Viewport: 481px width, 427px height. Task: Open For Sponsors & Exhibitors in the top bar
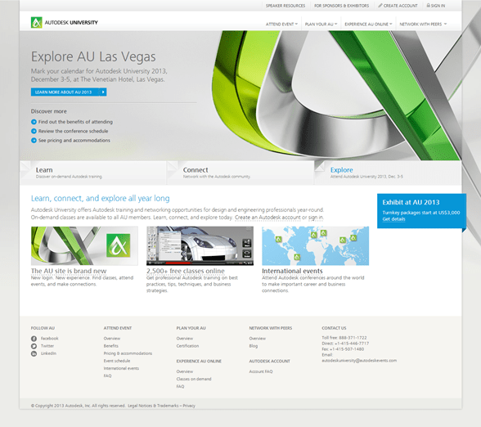(x=341, y=6)
